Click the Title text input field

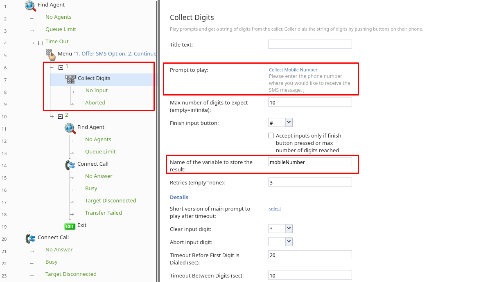click(x=310, y=44)
